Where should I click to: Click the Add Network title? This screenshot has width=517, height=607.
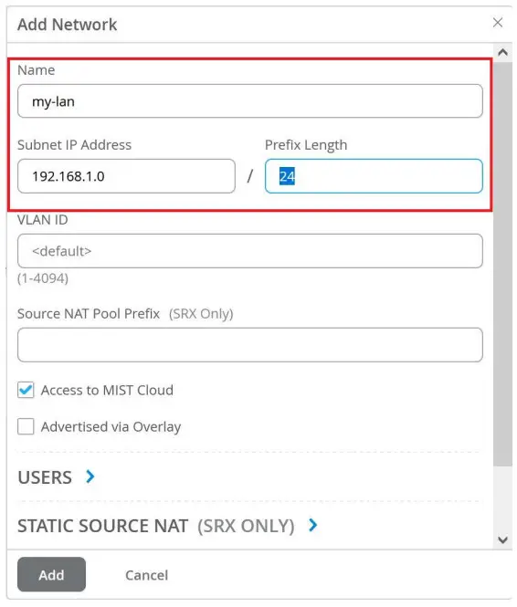pyautogui.click(x=67, y=25)
